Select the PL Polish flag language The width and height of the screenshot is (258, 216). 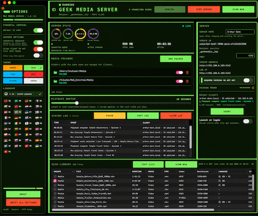pos(8,134)
